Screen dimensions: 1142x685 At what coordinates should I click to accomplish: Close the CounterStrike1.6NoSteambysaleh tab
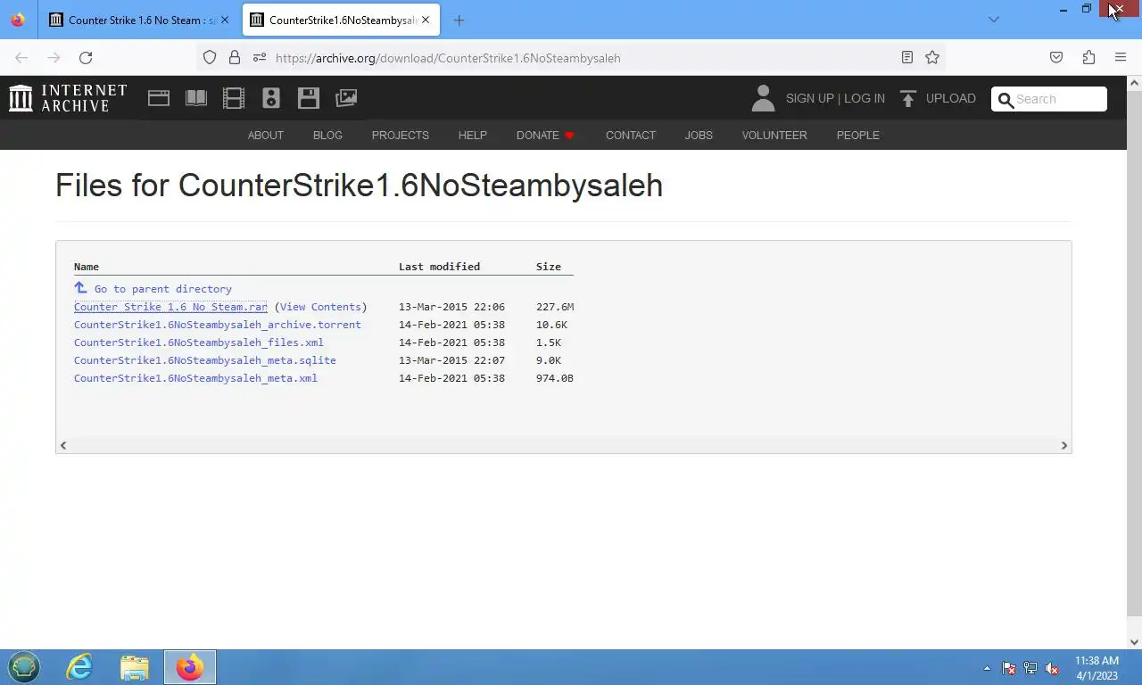(x=426, y=21)
